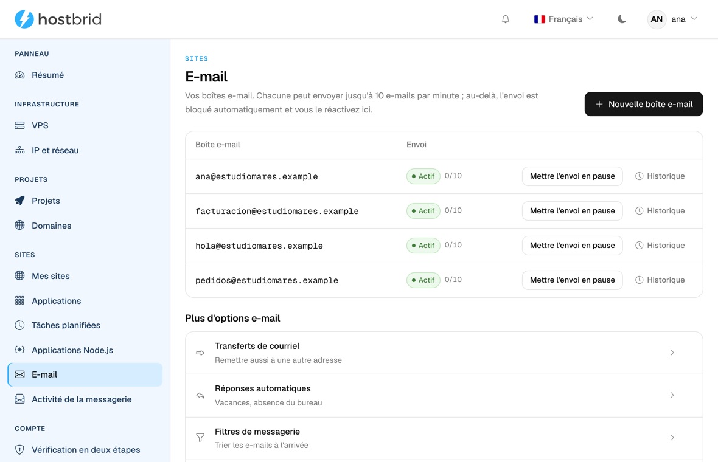Open notifications bell icon
The height and width of the screenshot is (462, 718).
tap(506, 19)
